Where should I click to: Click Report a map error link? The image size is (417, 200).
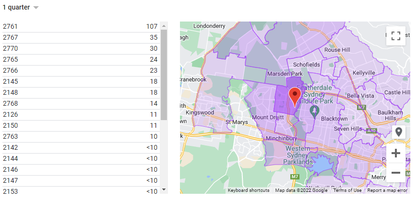[x=387, y=190]
